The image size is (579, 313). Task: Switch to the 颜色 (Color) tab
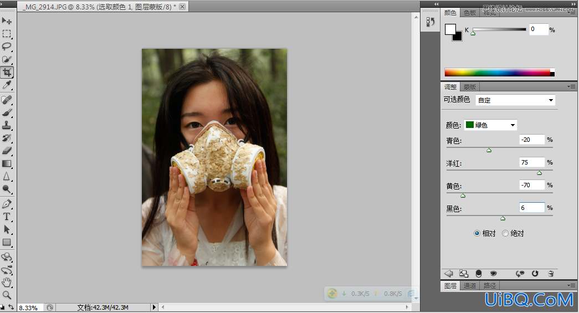click(x=450, y=13)
